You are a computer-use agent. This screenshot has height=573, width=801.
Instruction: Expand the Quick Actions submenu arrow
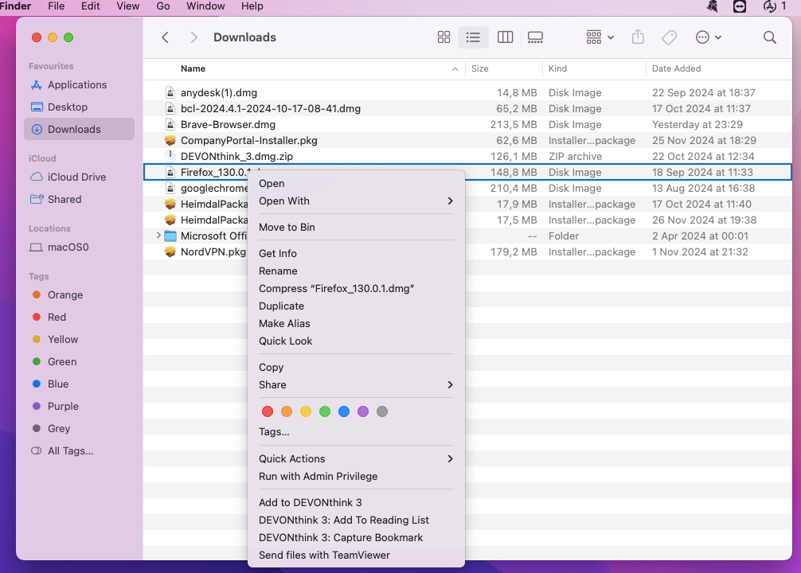(x=450, y=459)
